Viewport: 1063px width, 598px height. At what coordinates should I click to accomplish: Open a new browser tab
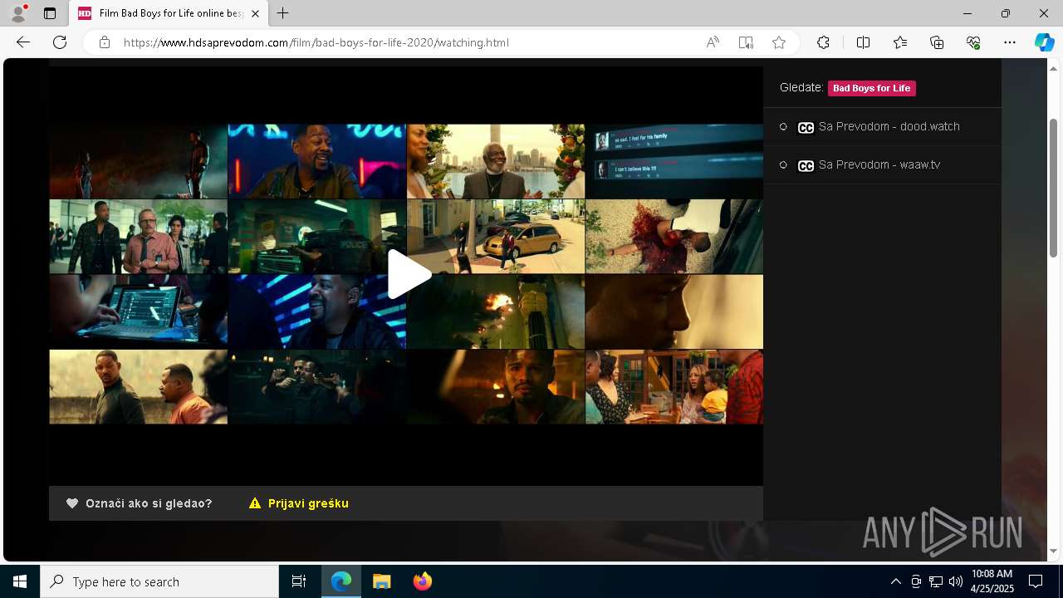click(x=283, y=13)
